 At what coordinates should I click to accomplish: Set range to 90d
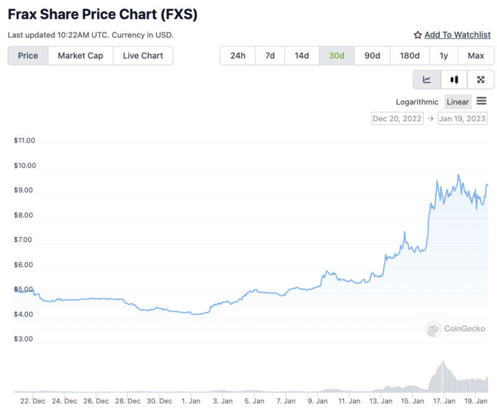pyautogui.click(x=372, y=55)
